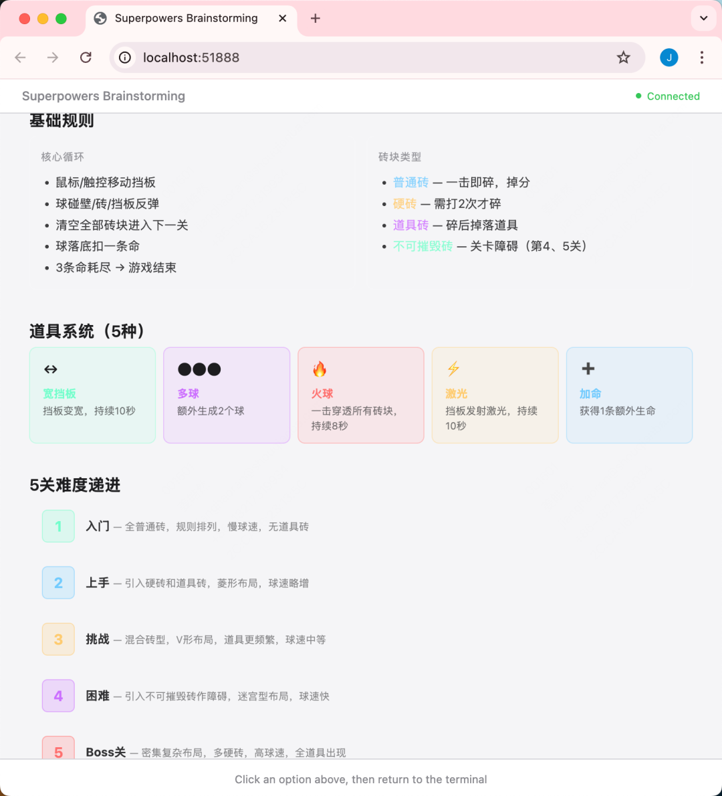Reload the page with the refresh icon

(86, 58)
